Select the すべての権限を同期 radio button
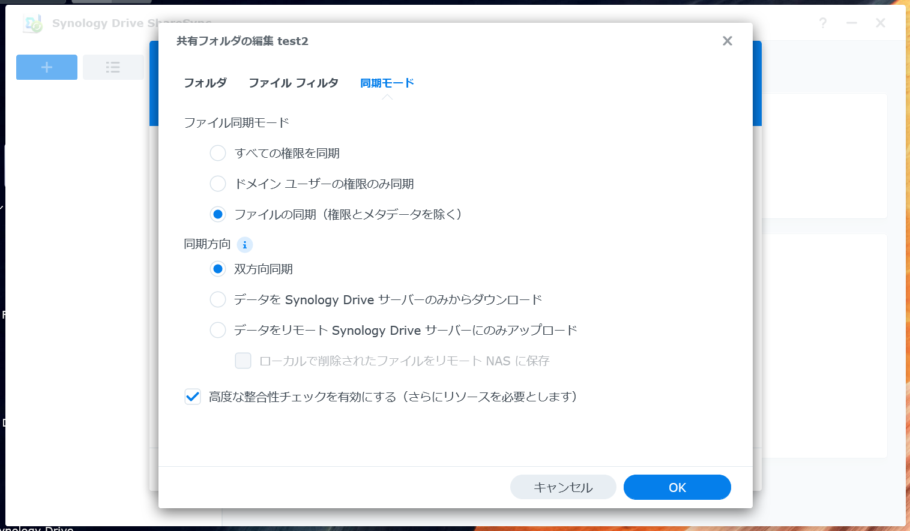Image resolution: width=910 pixels, height=531 pixels. tap(218, 153)
